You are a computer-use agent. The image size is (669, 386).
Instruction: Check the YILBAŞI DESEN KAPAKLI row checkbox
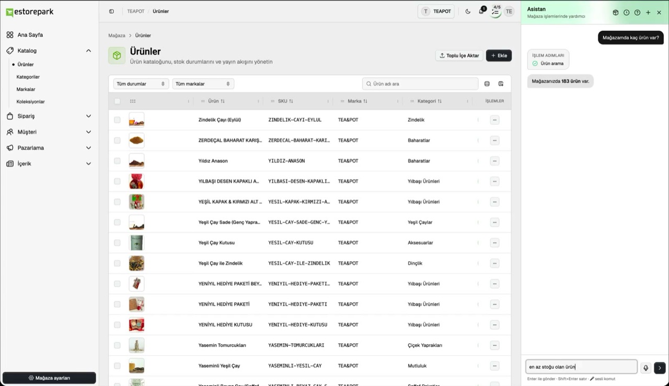[117, 181]
